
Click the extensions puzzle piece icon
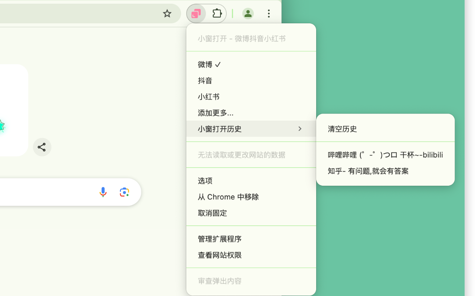(x=217, y=13)
